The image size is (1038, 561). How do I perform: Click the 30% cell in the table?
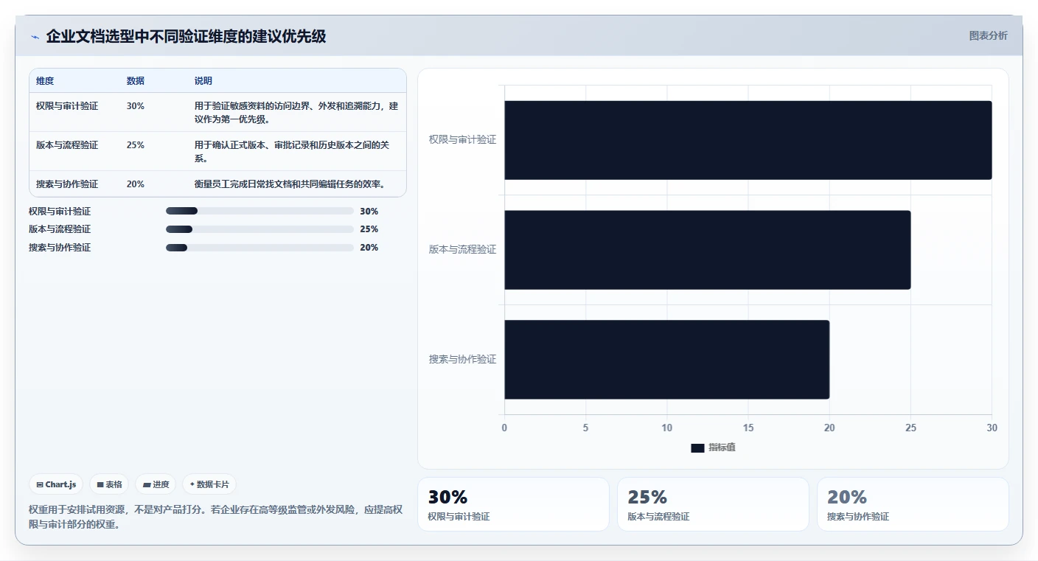pos(136,106)
